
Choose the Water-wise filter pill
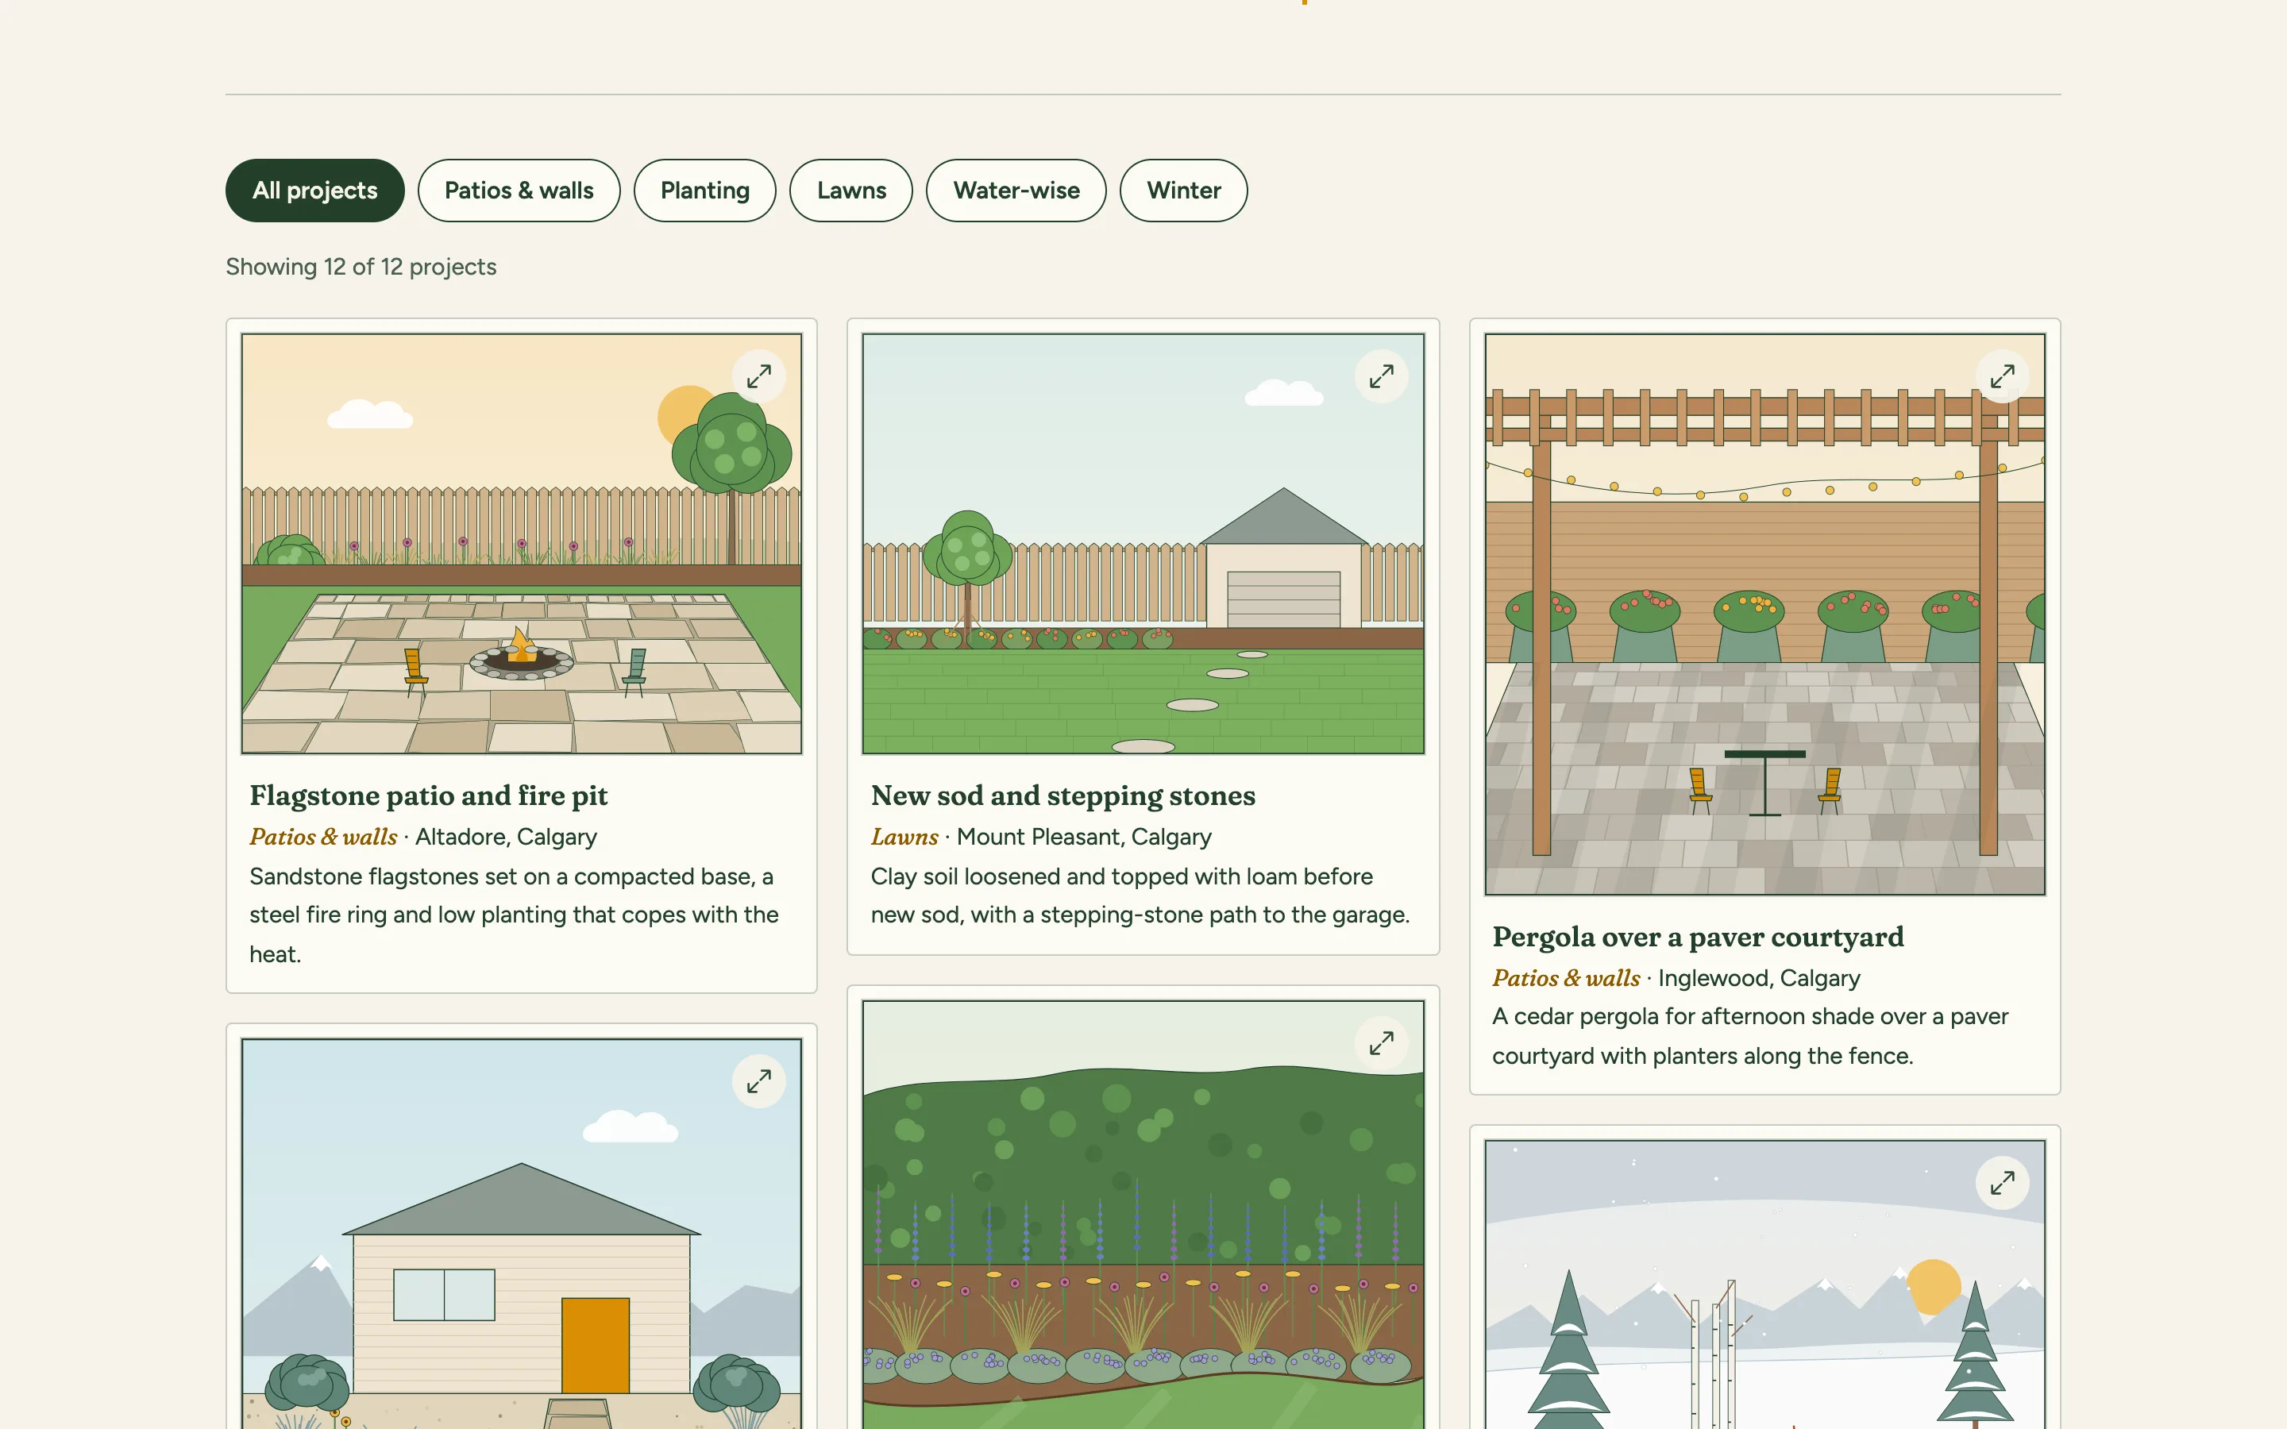click(x=1016, y=190)
